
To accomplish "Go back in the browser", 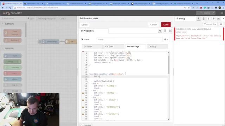I will [3, 8].
